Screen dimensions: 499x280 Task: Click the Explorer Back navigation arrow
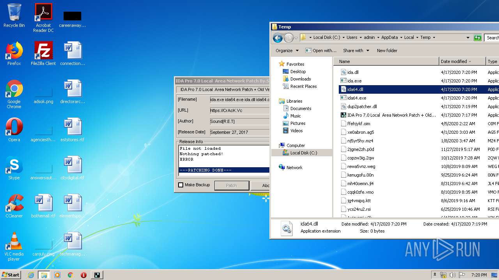click(x=278, y=38)
